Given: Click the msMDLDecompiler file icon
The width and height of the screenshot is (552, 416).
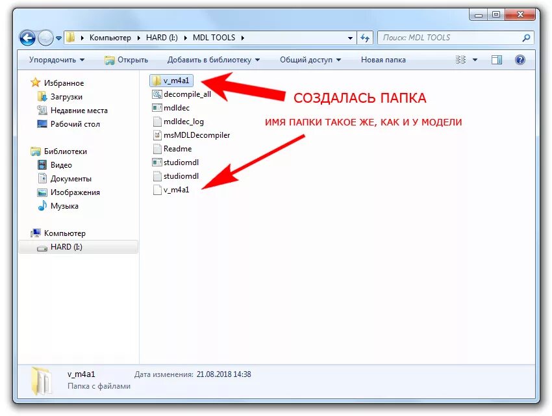Looking at the screenshot, I should click(157, 135).
